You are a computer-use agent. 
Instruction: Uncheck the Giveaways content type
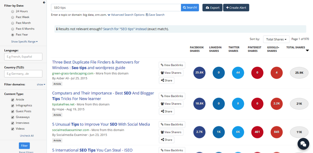(13, 117)
